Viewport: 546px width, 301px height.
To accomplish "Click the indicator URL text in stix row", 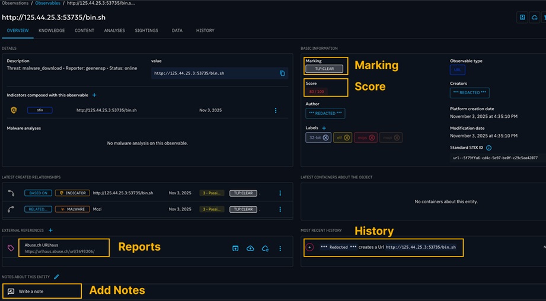I will (x=107, y=110).
